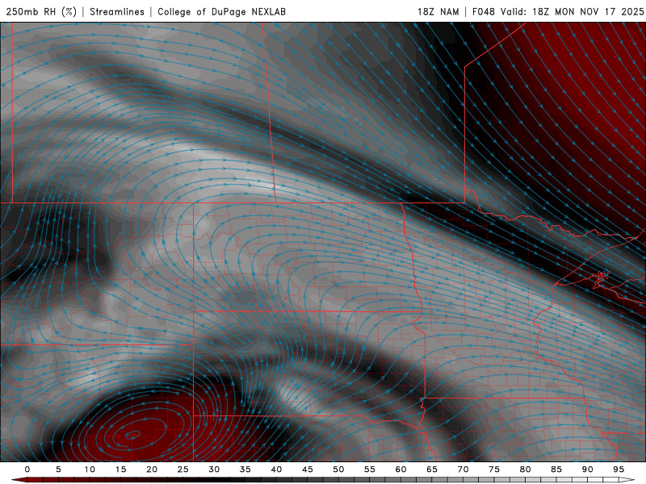Click the "20" humidity scale value
Screen dimensions: 646x484
coord(152,469)
